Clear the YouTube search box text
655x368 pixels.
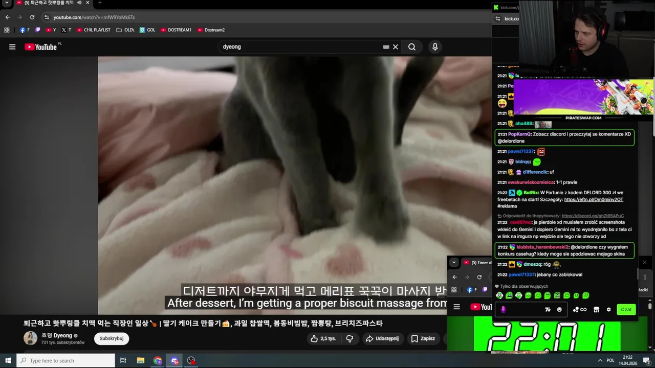point(395,47)
